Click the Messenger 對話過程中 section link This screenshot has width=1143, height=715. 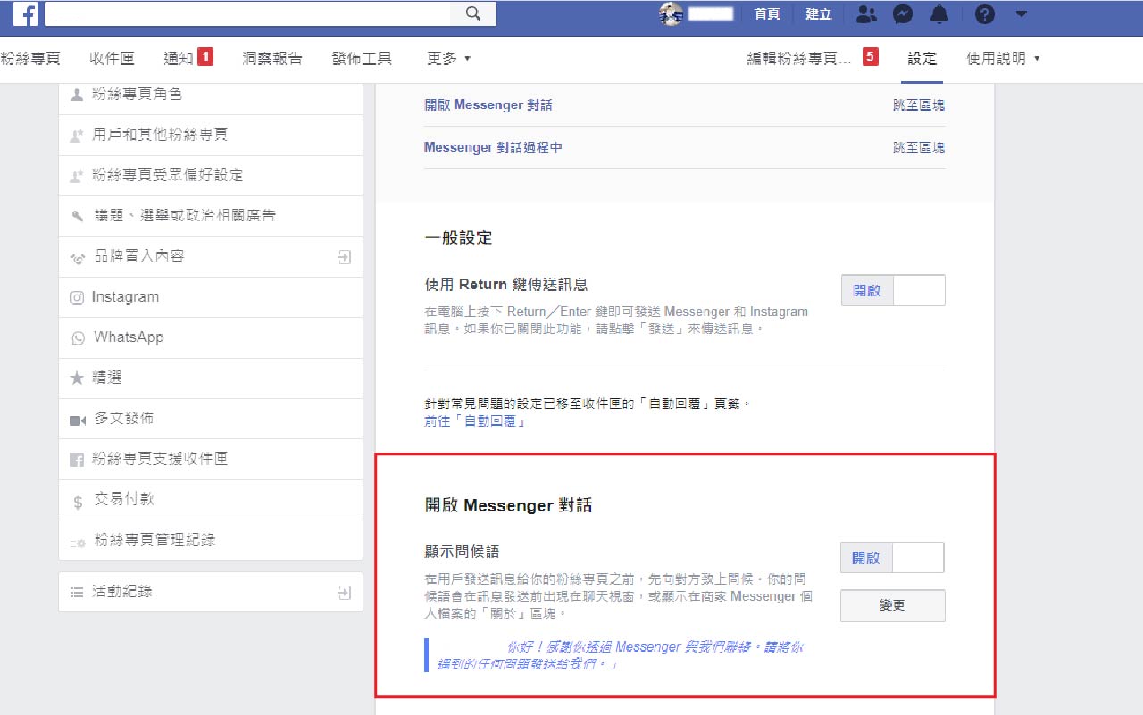[x=493, y=147]
